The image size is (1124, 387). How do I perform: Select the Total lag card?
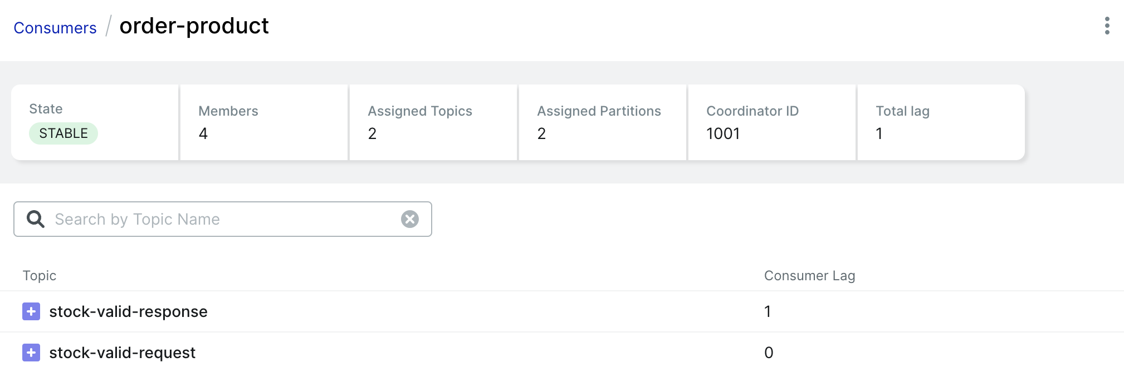(941, 122)
